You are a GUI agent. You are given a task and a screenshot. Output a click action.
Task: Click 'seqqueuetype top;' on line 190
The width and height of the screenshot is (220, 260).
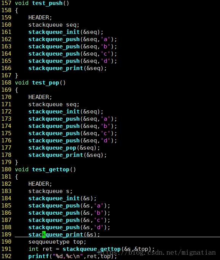57,242
